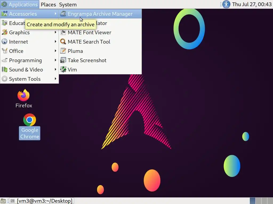Click the Accessories category icon
Image resolution: width=273 pixels, height=204 pixels.
coord(4,14)
